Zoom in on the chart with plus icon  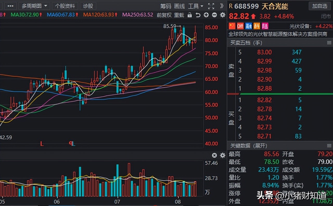click(206, 15)
